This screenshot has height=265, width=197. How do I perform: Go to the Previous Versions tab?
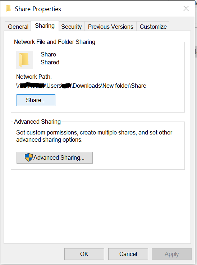tap(110, 27)
